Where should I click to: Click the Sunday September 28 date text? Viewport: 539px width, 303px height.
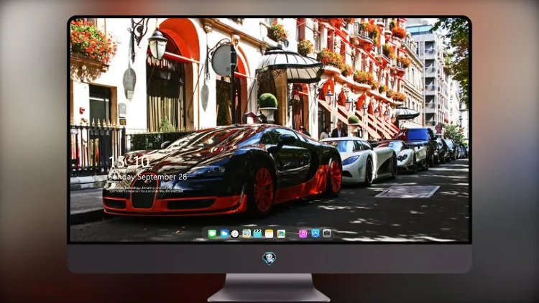pyautogui.click(x=147, y=177)
